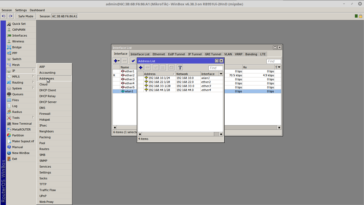This screenshot has height=205, width=364.
Task: Click enable checkmark in Interface List
Action: (133, 61)
